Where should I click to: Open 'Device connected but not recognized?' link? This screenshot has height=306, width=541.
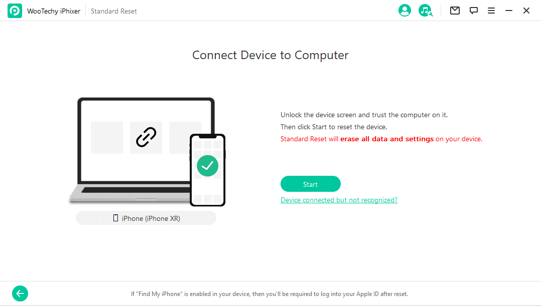point(339,200)
